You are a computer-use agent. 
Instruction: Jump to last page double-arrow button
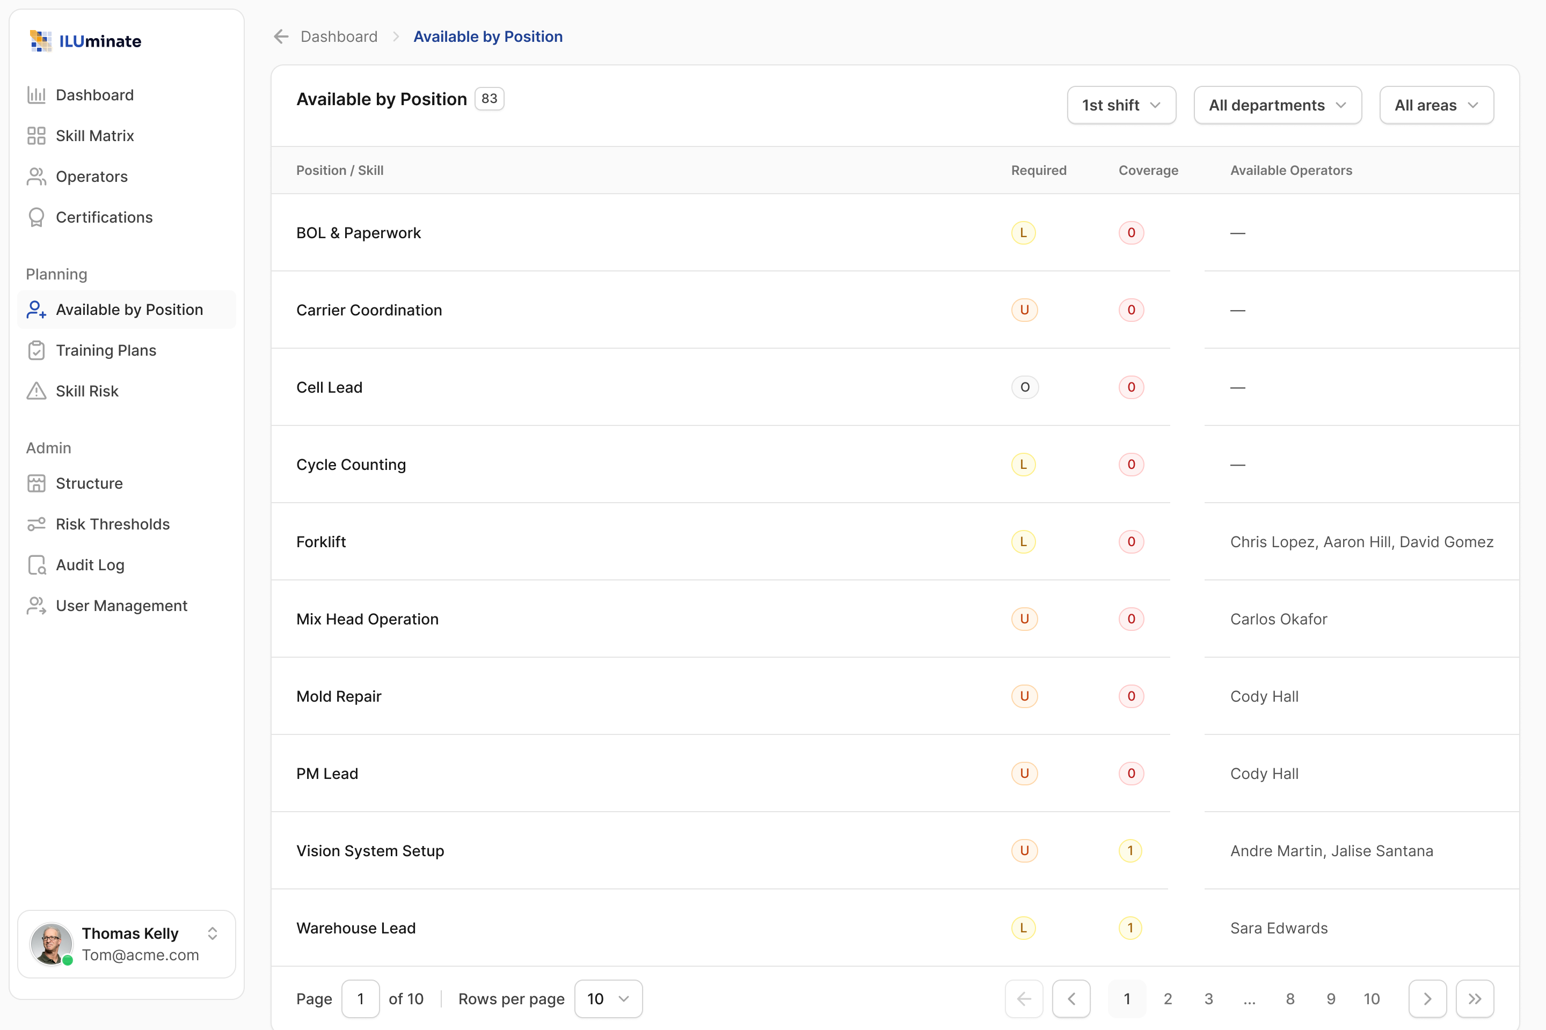tap(1475, 998)
